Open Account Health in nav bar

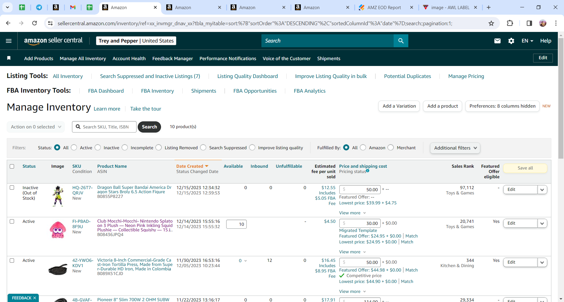129,58
